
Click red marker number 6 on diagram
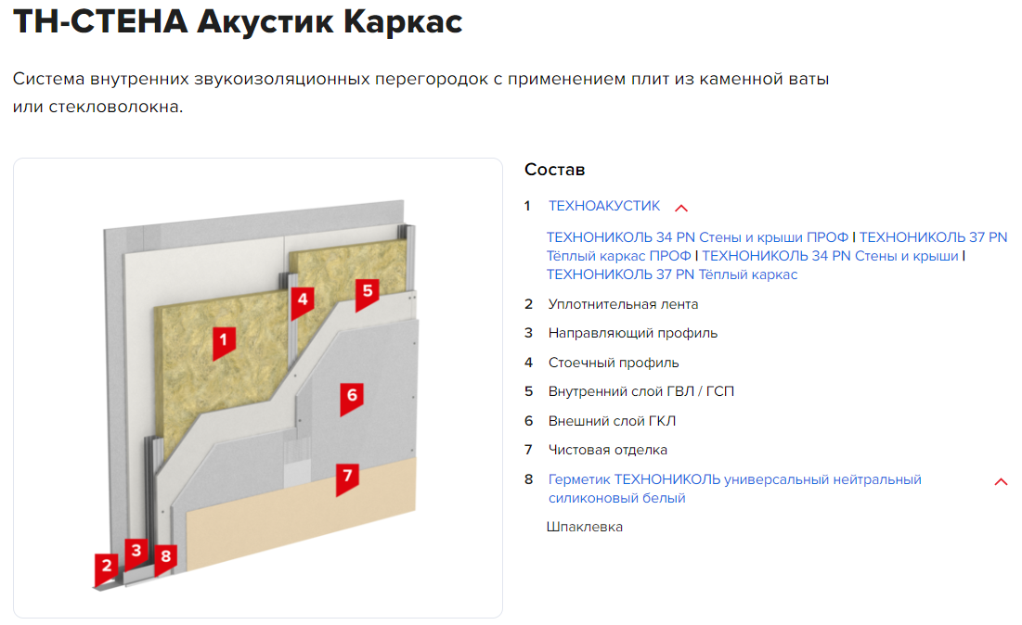[x=352, y=399]
